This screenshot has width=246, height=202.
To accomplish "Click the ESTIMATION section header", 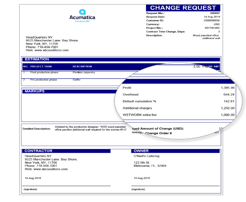I will [x=121, y=59].
